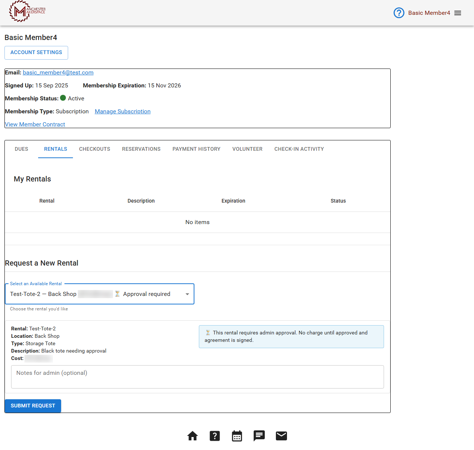Open the Check-In Activity tab
The height and width of the screenshot is (450, 474).
point(299,149)
